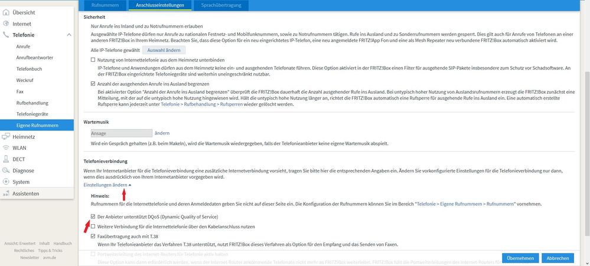Screen dimensions: 590x266
Task: Open Telefonbuch in the sidebar
Action: (x=29, y=69)
